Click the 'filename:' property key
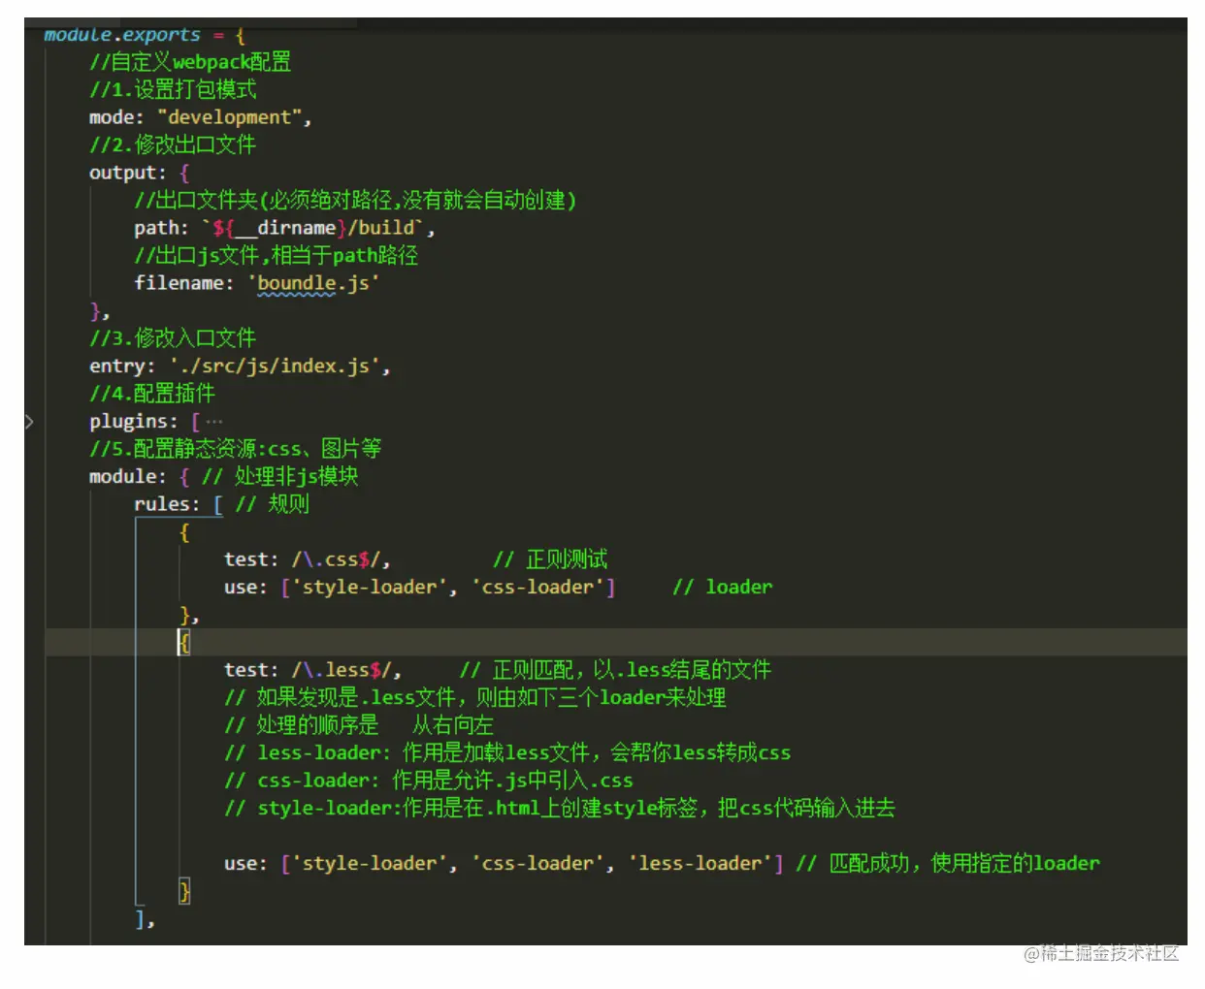1205x989 pixels. (184, 283)
